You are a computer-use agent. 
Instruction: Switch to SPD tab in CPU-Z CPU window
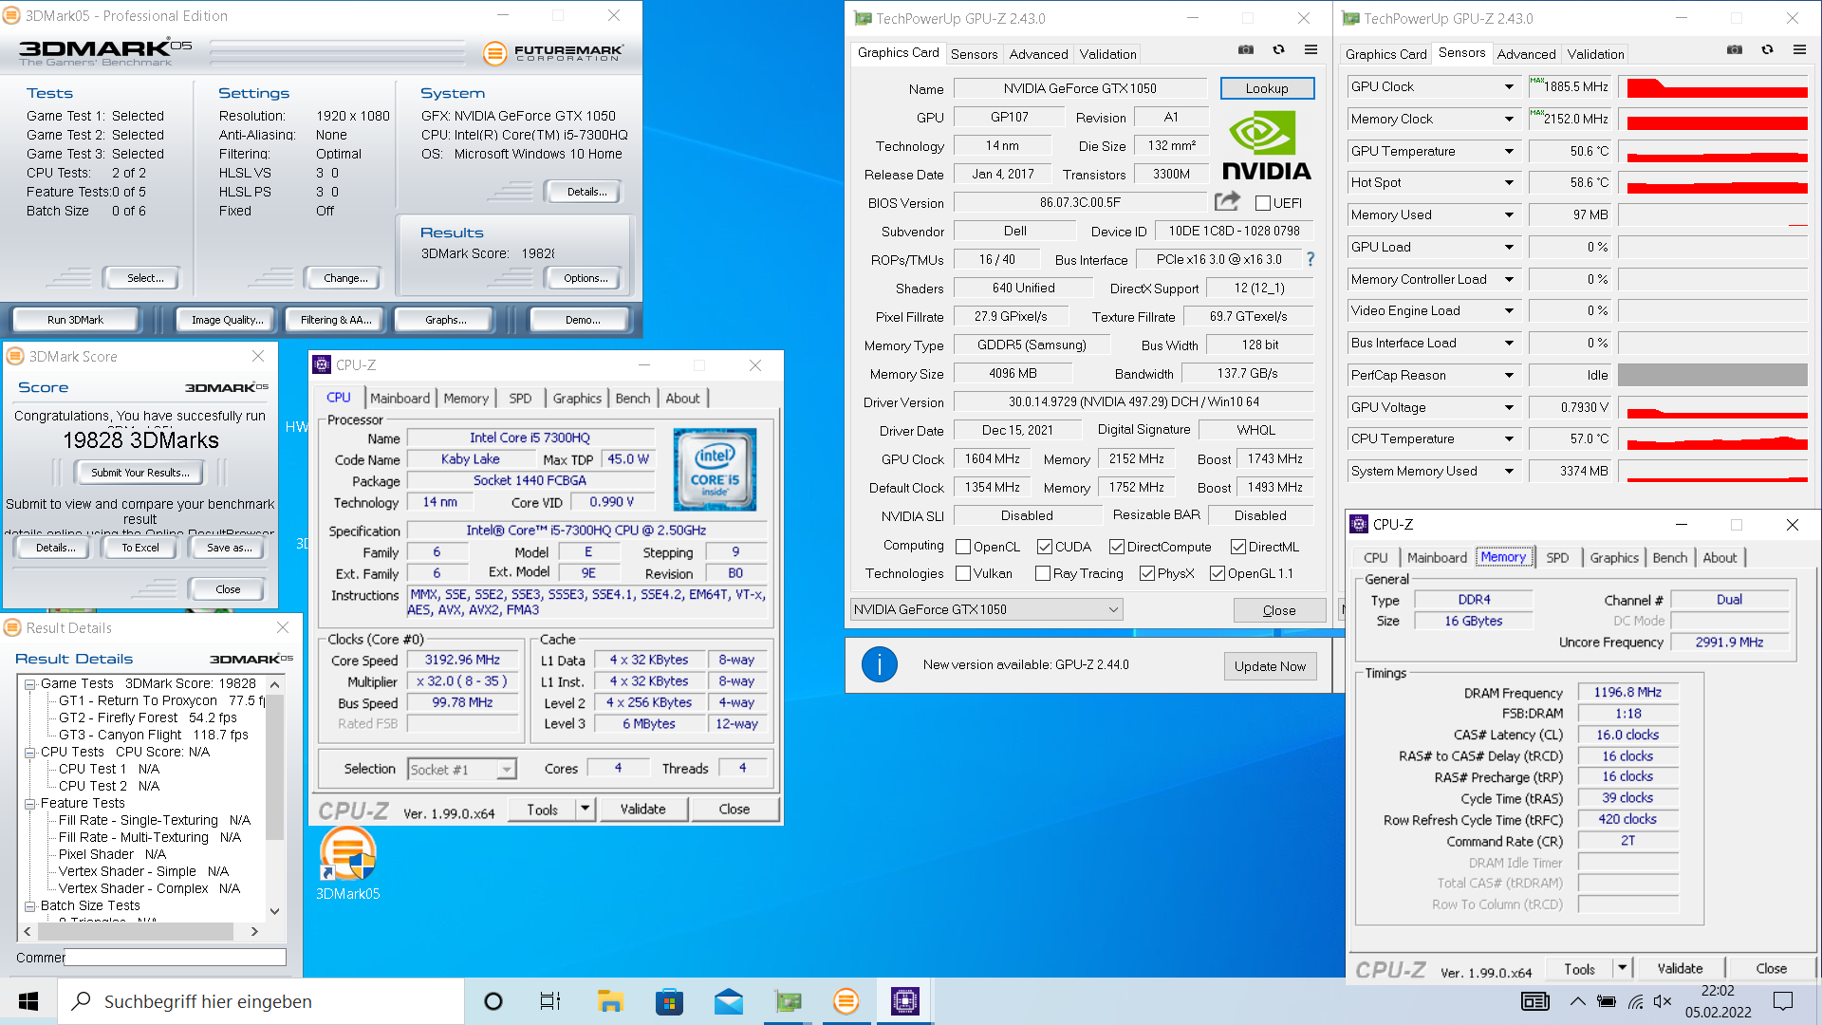click(520, 398)
